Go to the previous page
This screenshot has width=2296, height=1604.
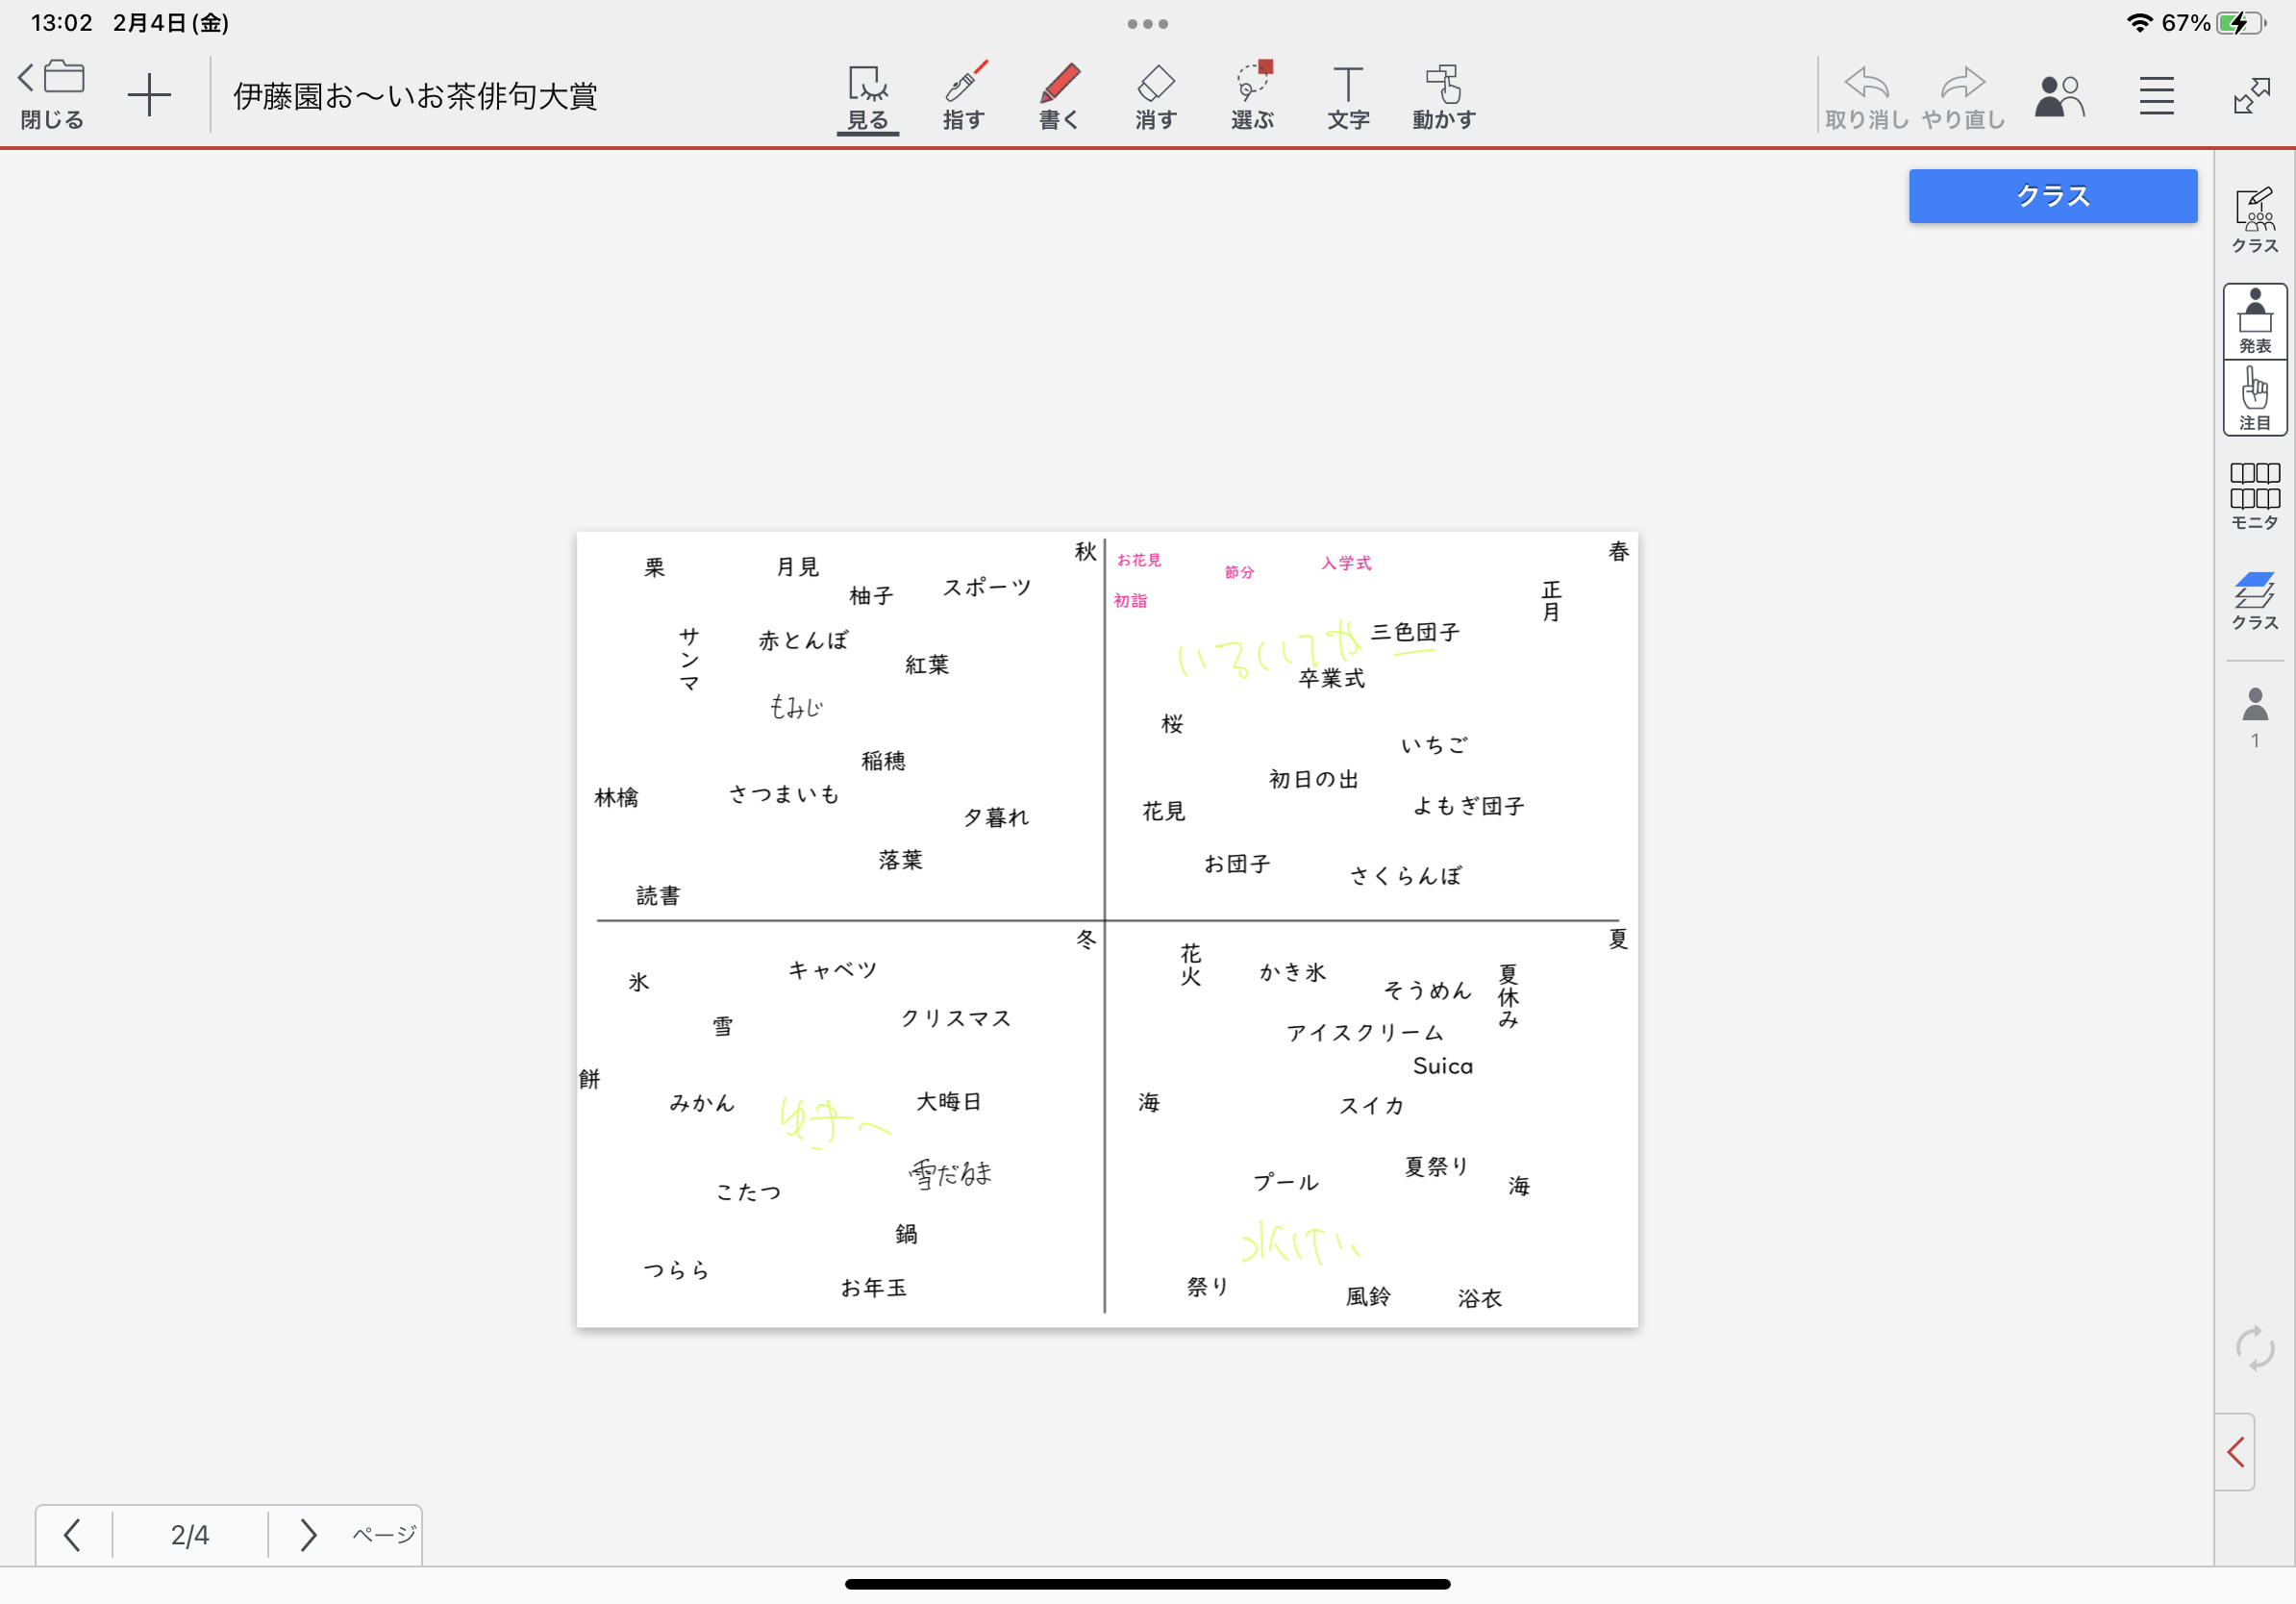[x=72, y=1534]
